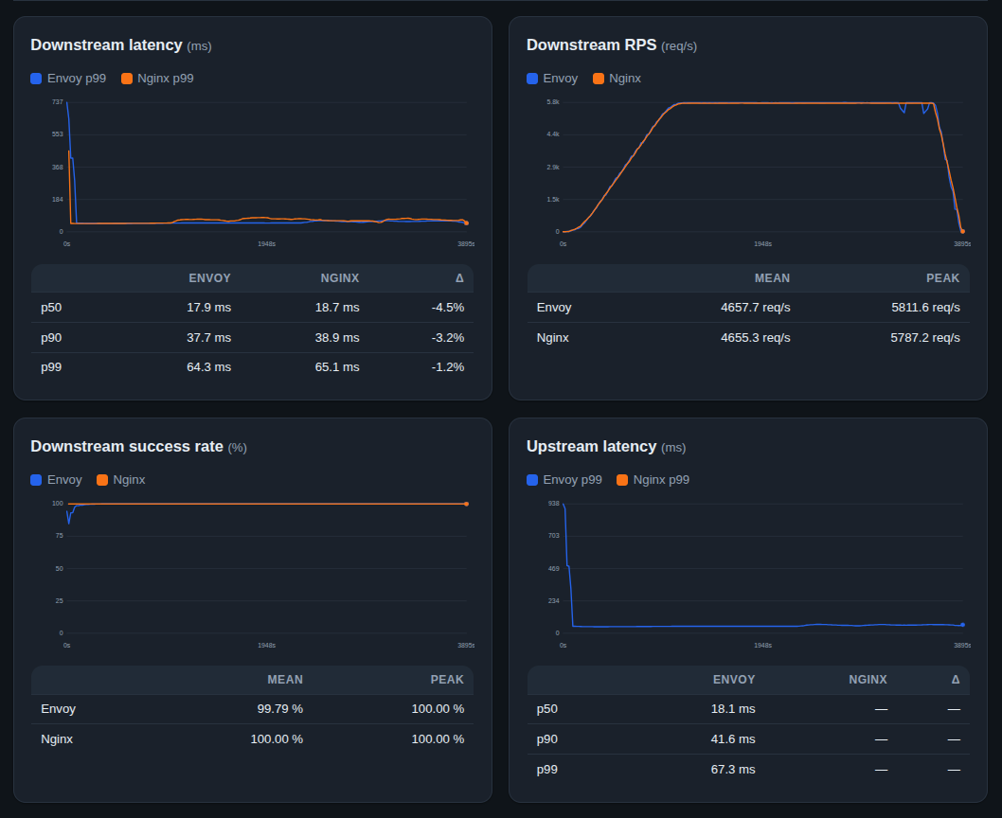Click the p99 row label in Upstream latency table
Screen dimensions: 1002x818
pos(547,770)
